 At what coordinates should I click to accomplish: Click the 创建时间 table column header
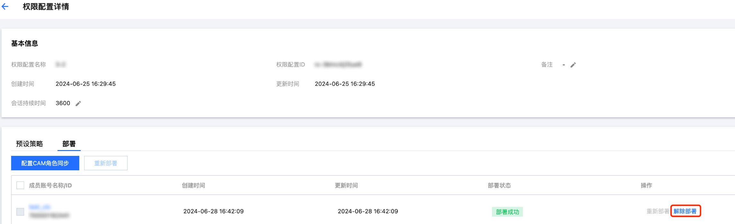[193, 185]
